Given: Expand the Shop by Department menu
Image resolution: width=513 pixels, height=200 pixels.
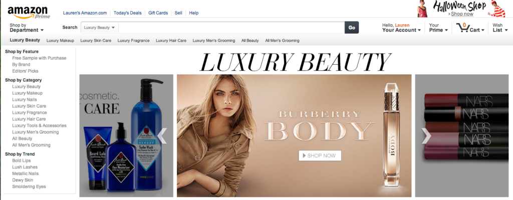Looking at the screenshot, I should pos(27,28).
